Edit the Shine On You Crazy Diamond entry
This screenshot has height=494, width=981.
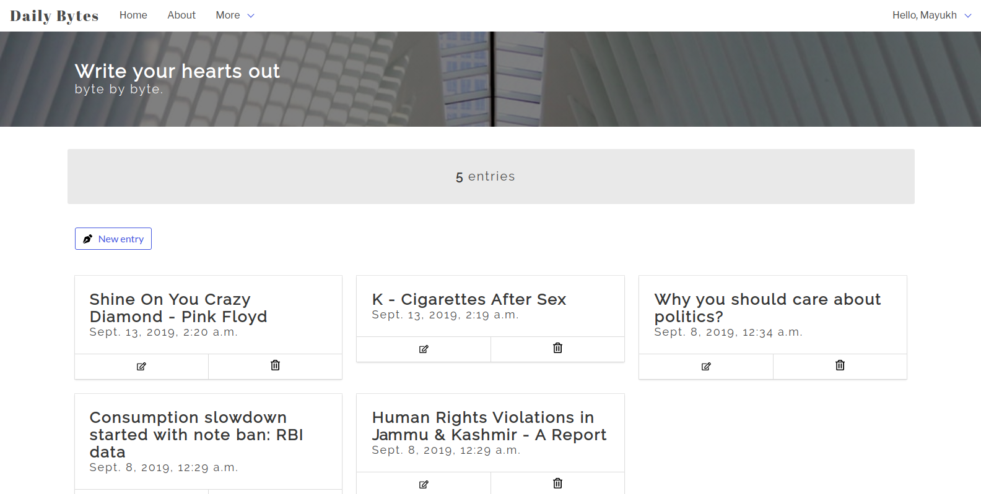pos(141,367)
